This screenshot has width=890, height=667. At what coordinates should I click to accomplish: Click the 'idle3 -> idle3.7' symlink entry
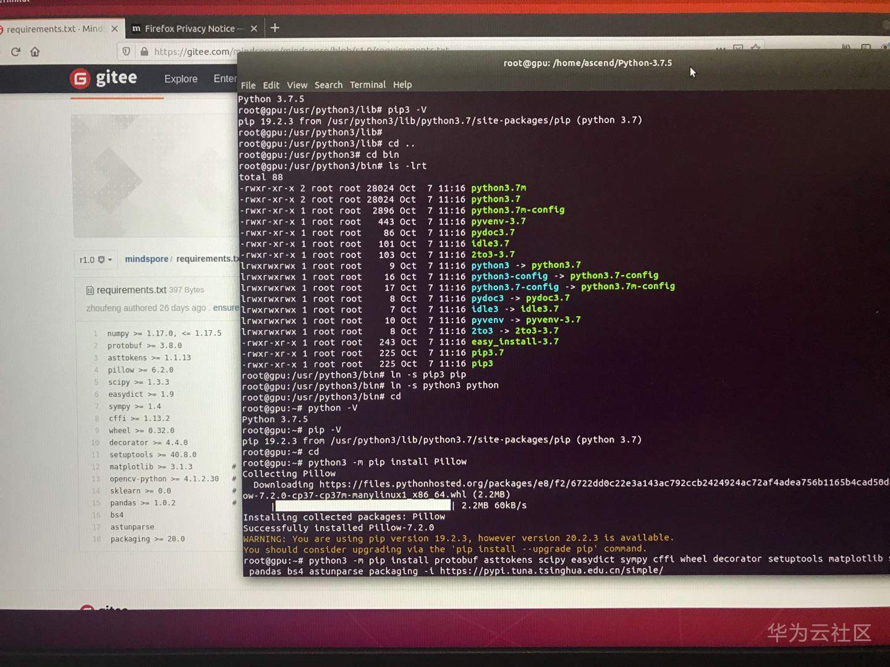[x=515, y=309]
